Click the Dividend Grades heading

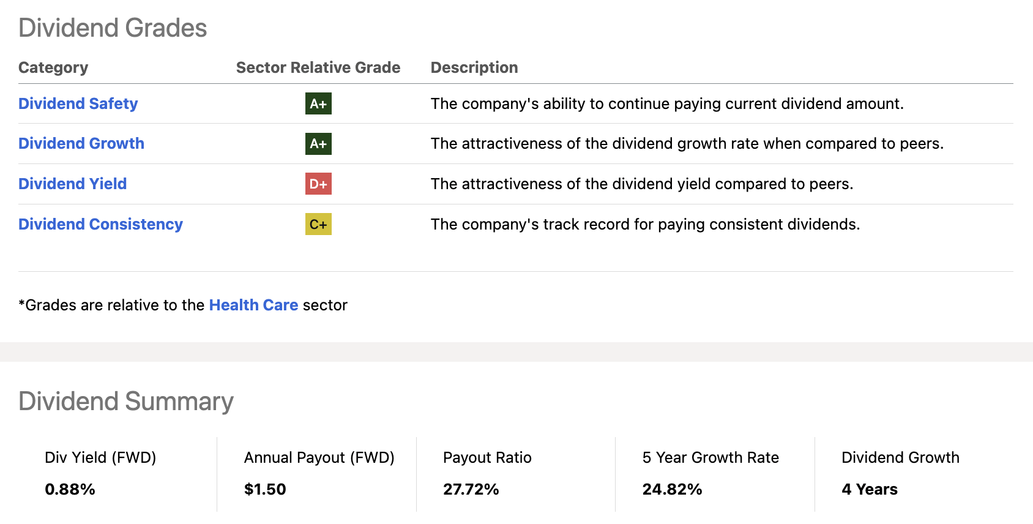(113, 28)
